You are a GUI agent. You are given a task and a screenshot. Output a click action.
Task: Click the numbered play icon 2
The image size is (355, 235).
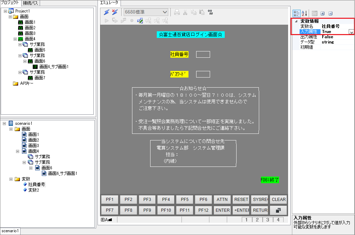[157, 21]
